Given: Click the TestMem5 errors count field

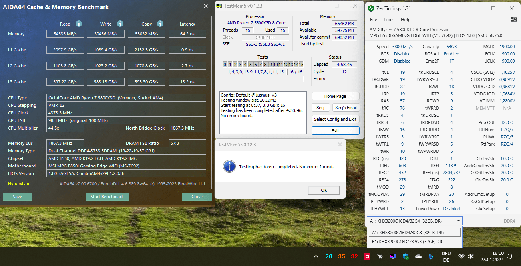Looking at the screenshot, I should [344, 79].
